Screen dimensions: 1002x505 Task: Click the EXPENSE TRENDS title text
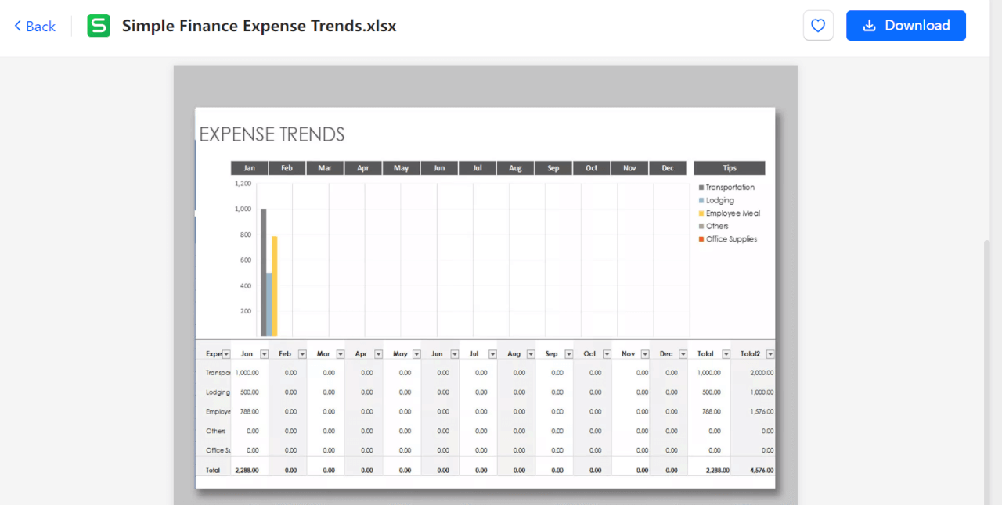[272, 134]
